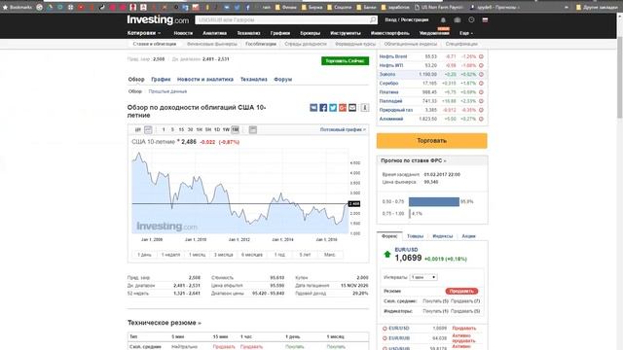Click the 0.75 - 1.00 probability bar
This screenshot has height=350, width=623.
tap(410, 214)
